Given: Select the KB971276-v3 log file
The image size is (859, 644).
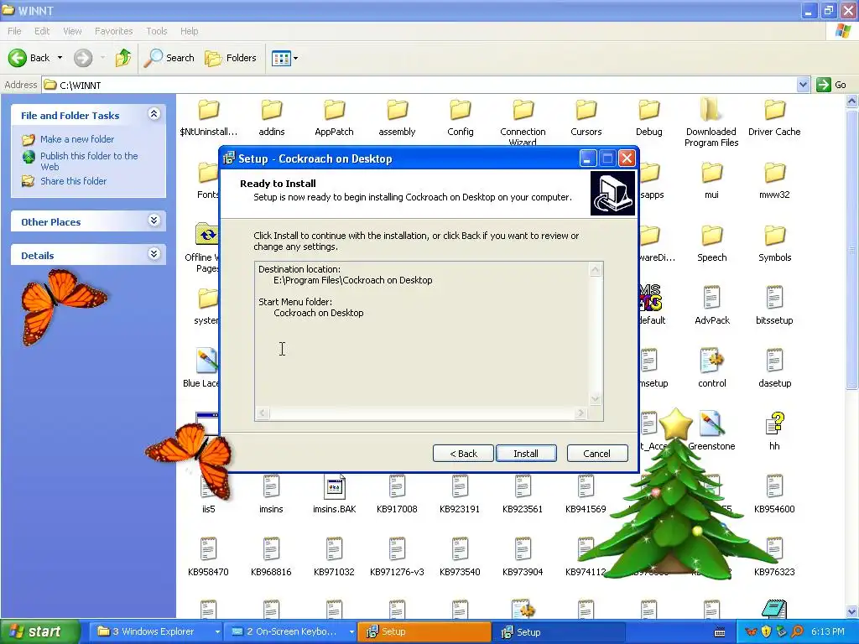Looking at the screenshot, I should [397, 558].
